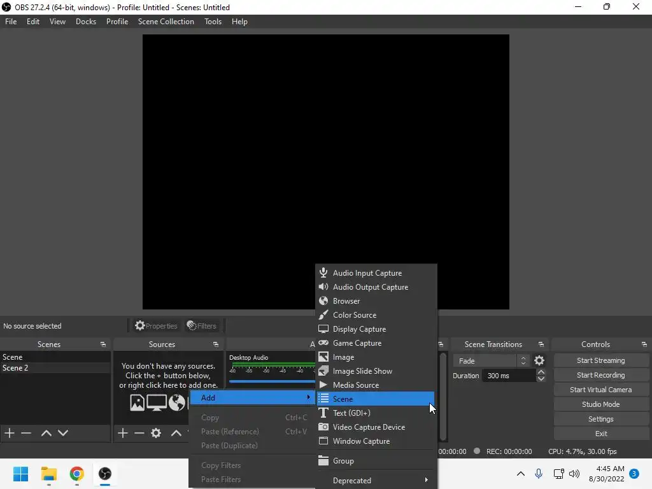Adjust the Desktop Audio volume slider
The height and width of the screenshot is (489, 652).
point(272,381)
